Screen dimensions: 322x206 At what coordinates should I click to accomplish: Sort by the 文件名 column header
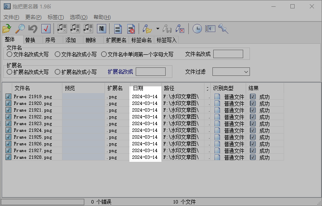37,88
